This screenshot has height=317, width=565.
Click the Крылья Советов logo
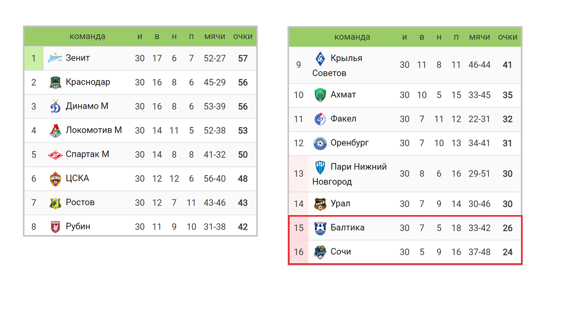[320, 59]
